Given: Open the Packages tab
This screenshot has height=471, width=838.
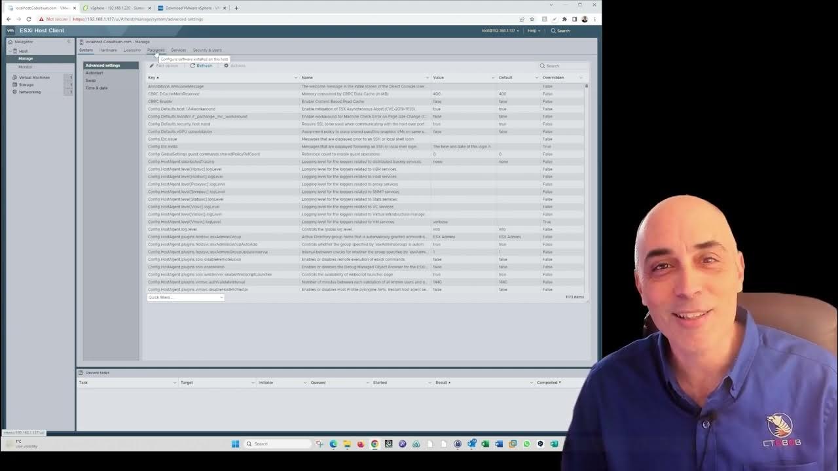Looking at the screenshot, I should coord(156,50).
